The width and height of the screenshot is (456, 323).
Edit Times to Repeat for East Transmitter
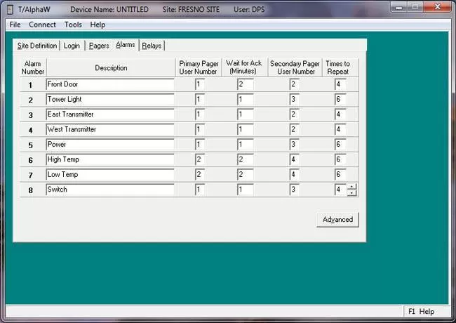click(340, 114)
